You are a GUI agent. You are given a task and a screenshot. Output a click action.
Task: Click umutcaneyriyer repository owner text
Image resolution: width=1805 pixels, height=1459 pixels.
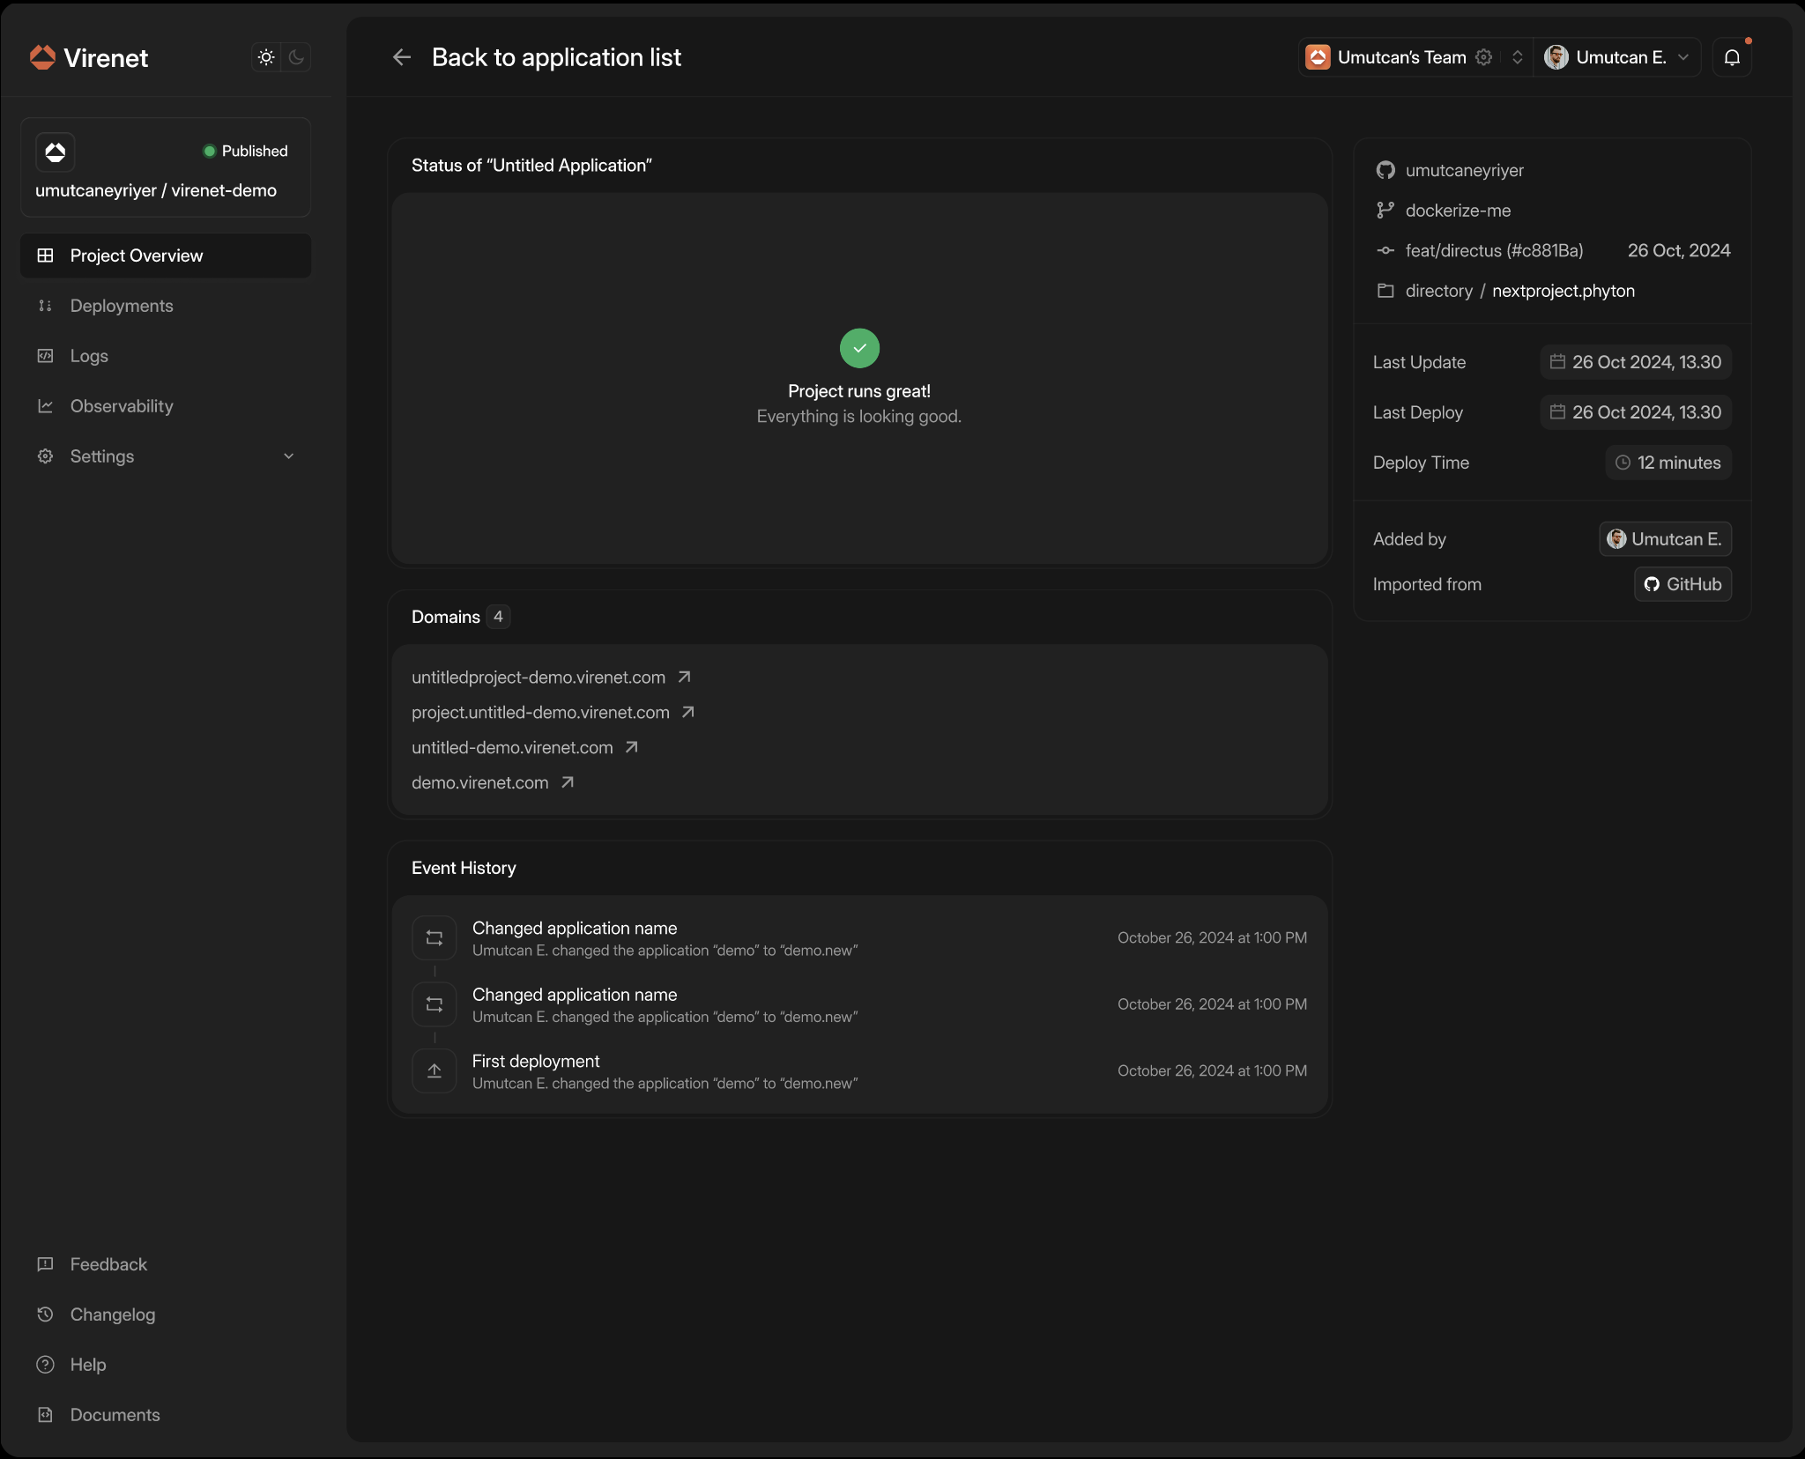tap(1464, 171)
